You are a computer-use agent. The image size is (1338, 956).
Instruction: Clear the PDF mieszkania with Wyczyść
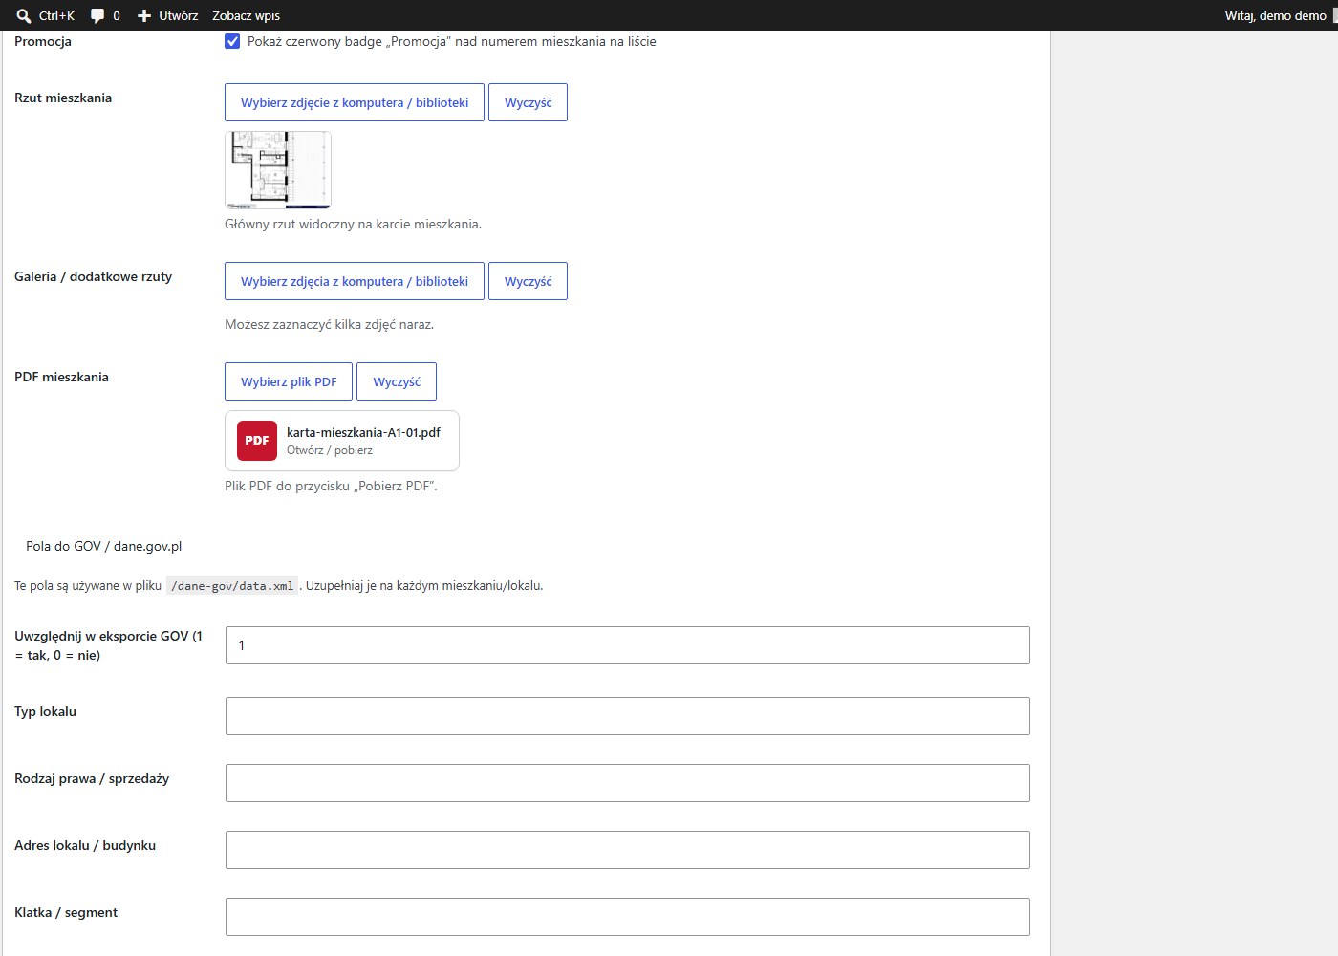coord(397,381)
